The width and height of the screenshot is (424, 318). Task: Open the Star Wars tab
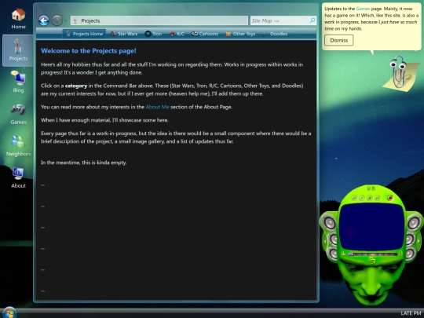click(124, 34)
